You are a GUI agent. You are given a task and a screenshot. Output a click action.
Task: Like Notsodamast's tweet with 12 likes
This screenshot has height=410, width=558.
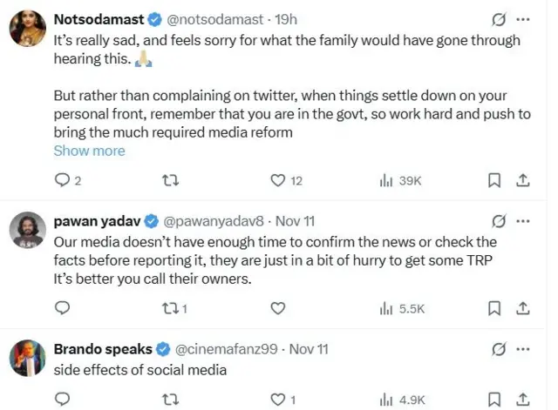pos(278,180)
